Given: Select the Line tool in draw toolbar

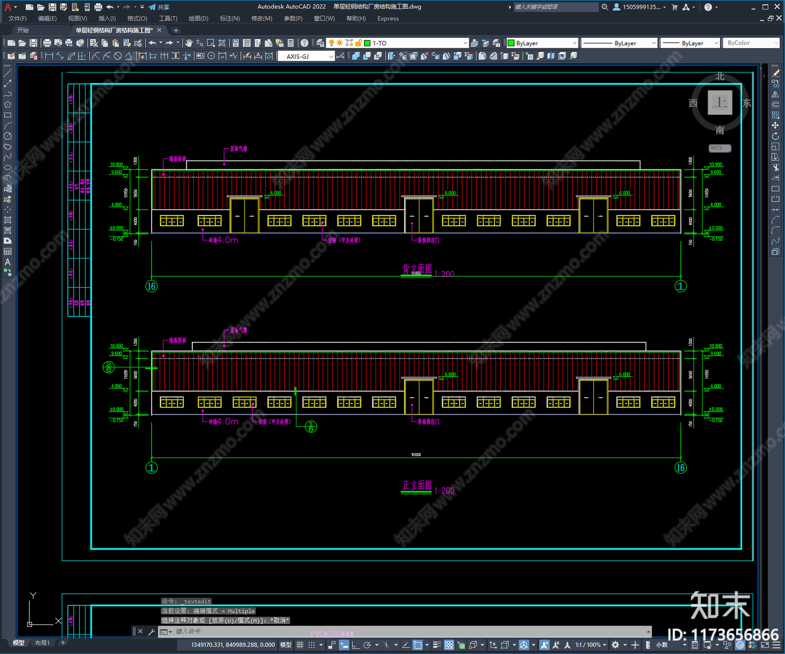Looking at the screenshot, I should 7,73.
